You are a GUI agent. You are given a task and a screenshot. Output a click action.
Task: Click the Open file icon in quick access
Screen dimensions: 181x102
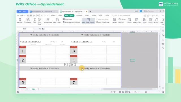pyautogui.click(x=28, y=16)
